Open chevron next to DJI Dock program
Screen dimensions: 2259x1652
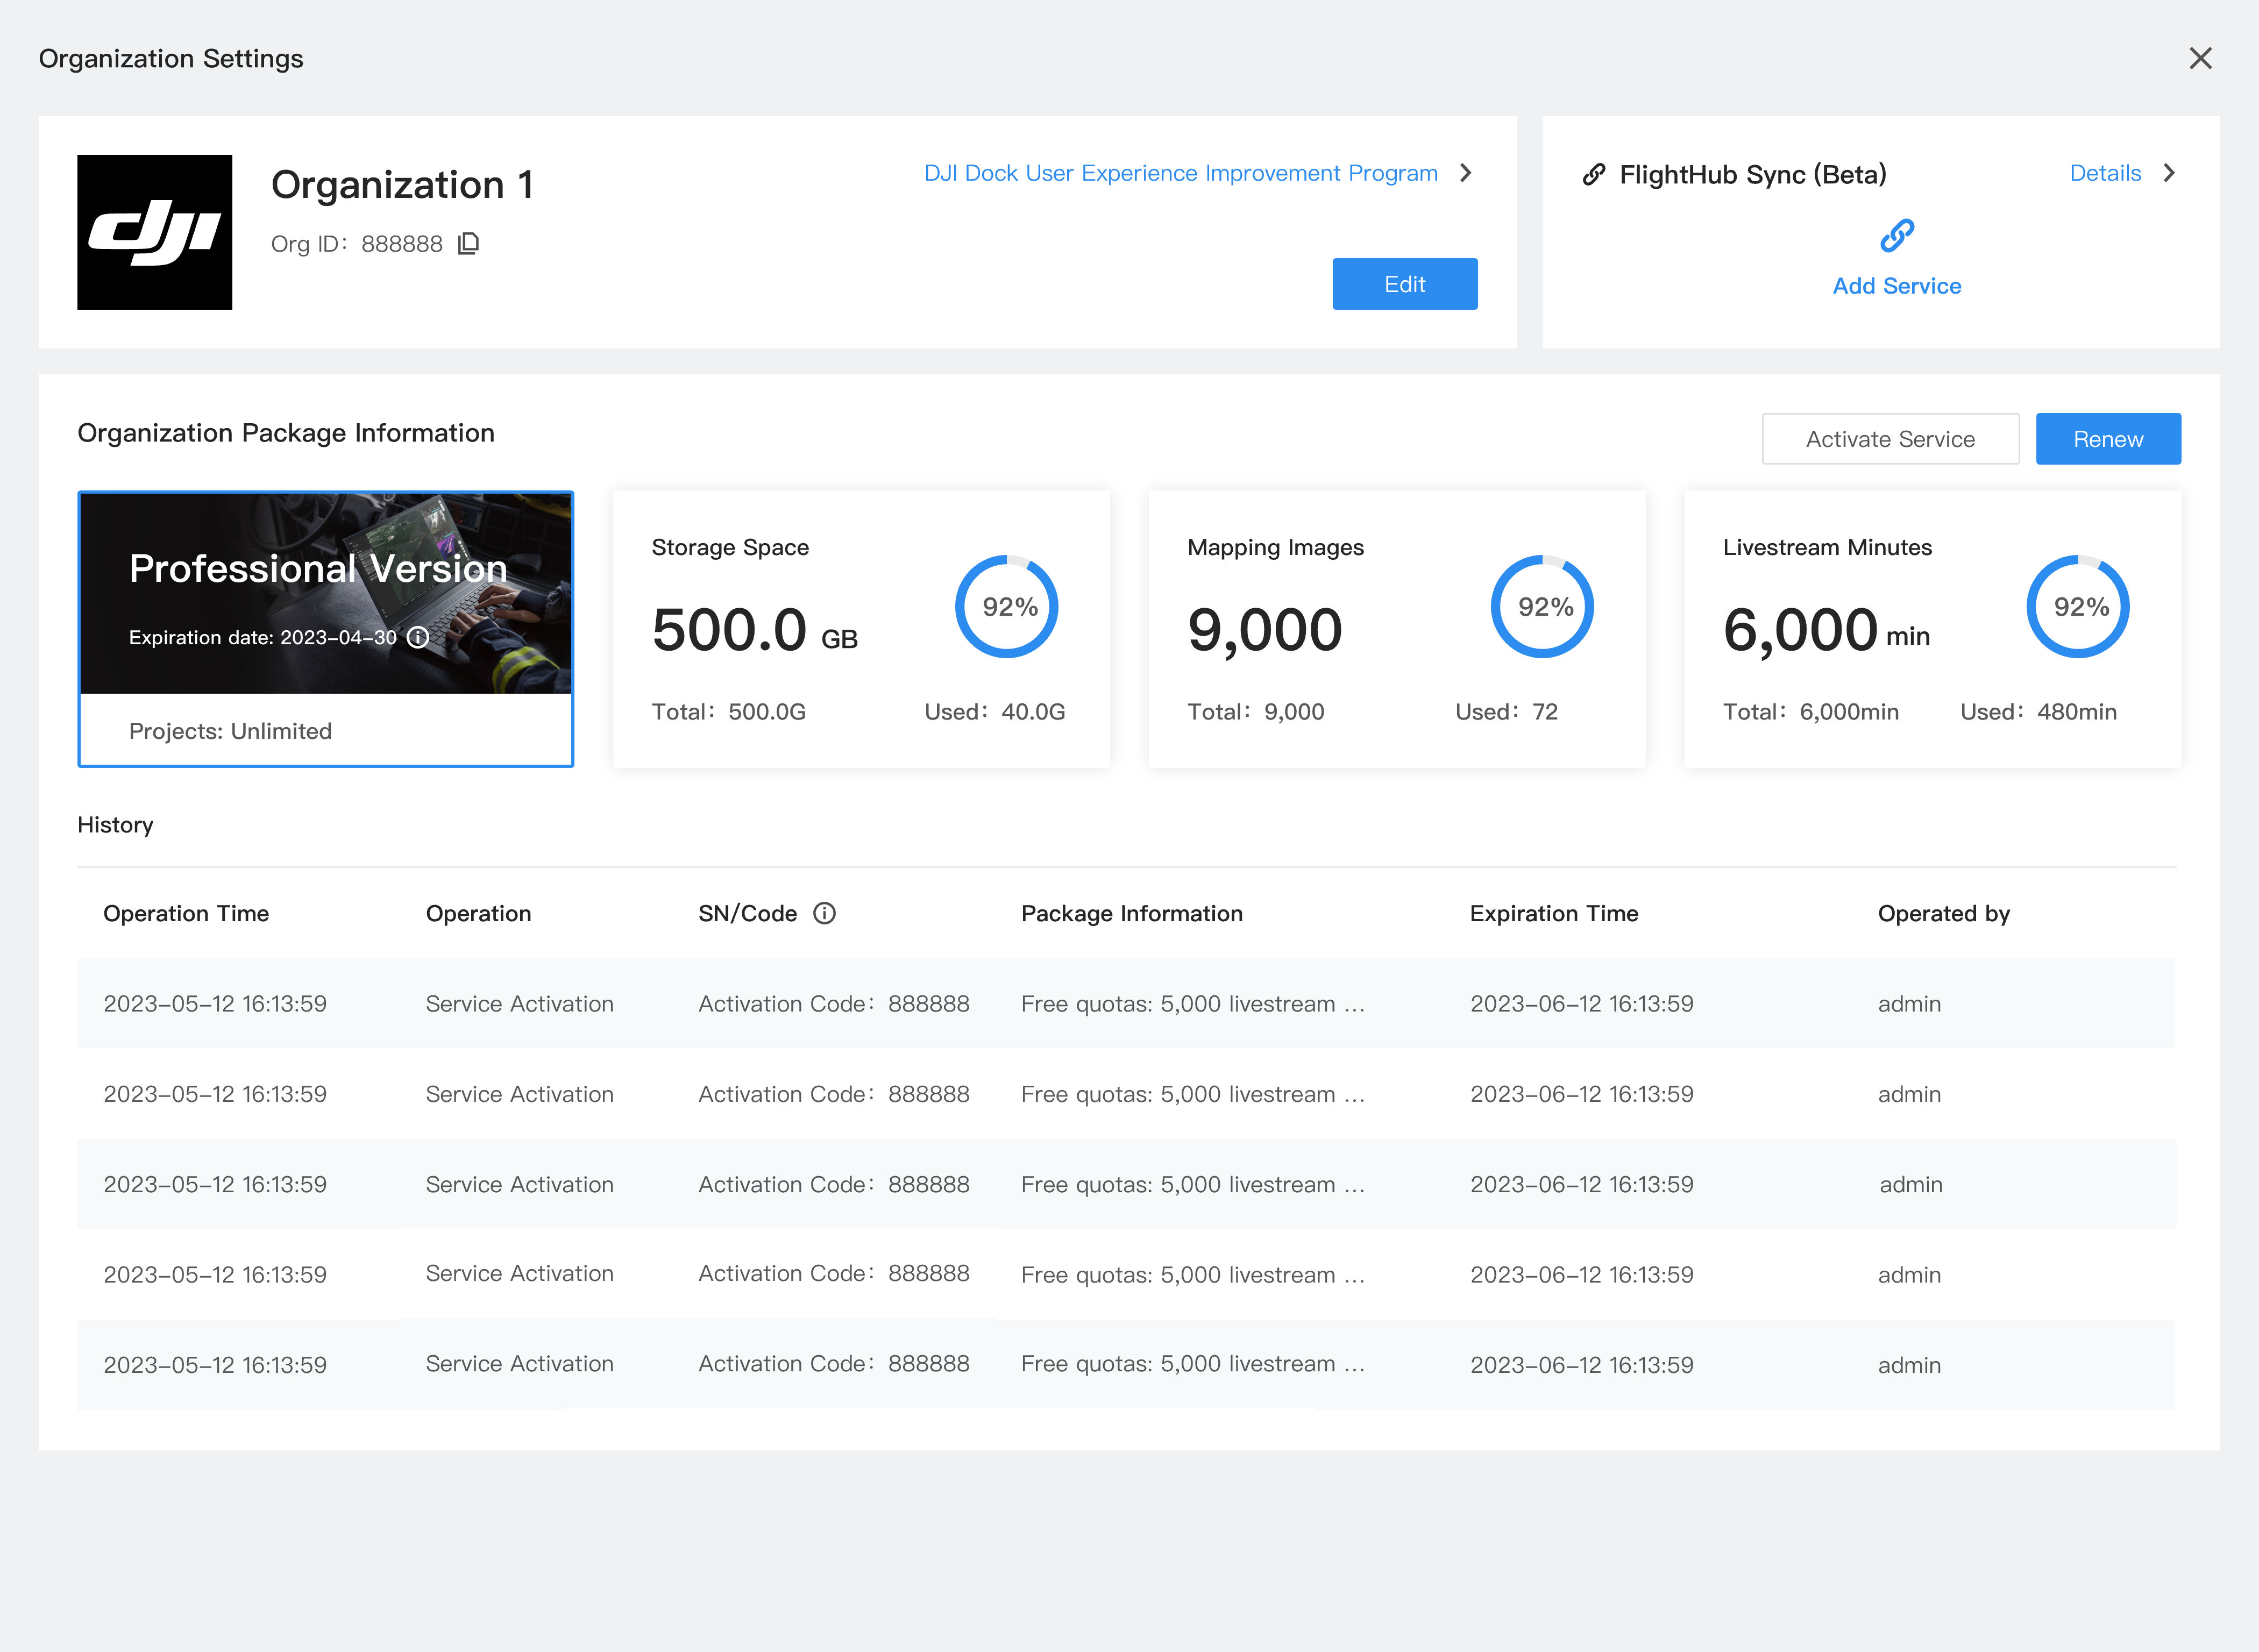(x=1466, y=173)
